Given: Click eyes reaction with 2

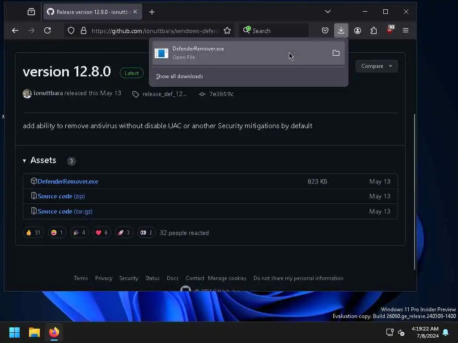Looking at the screenshot, I should click(146, 232).
